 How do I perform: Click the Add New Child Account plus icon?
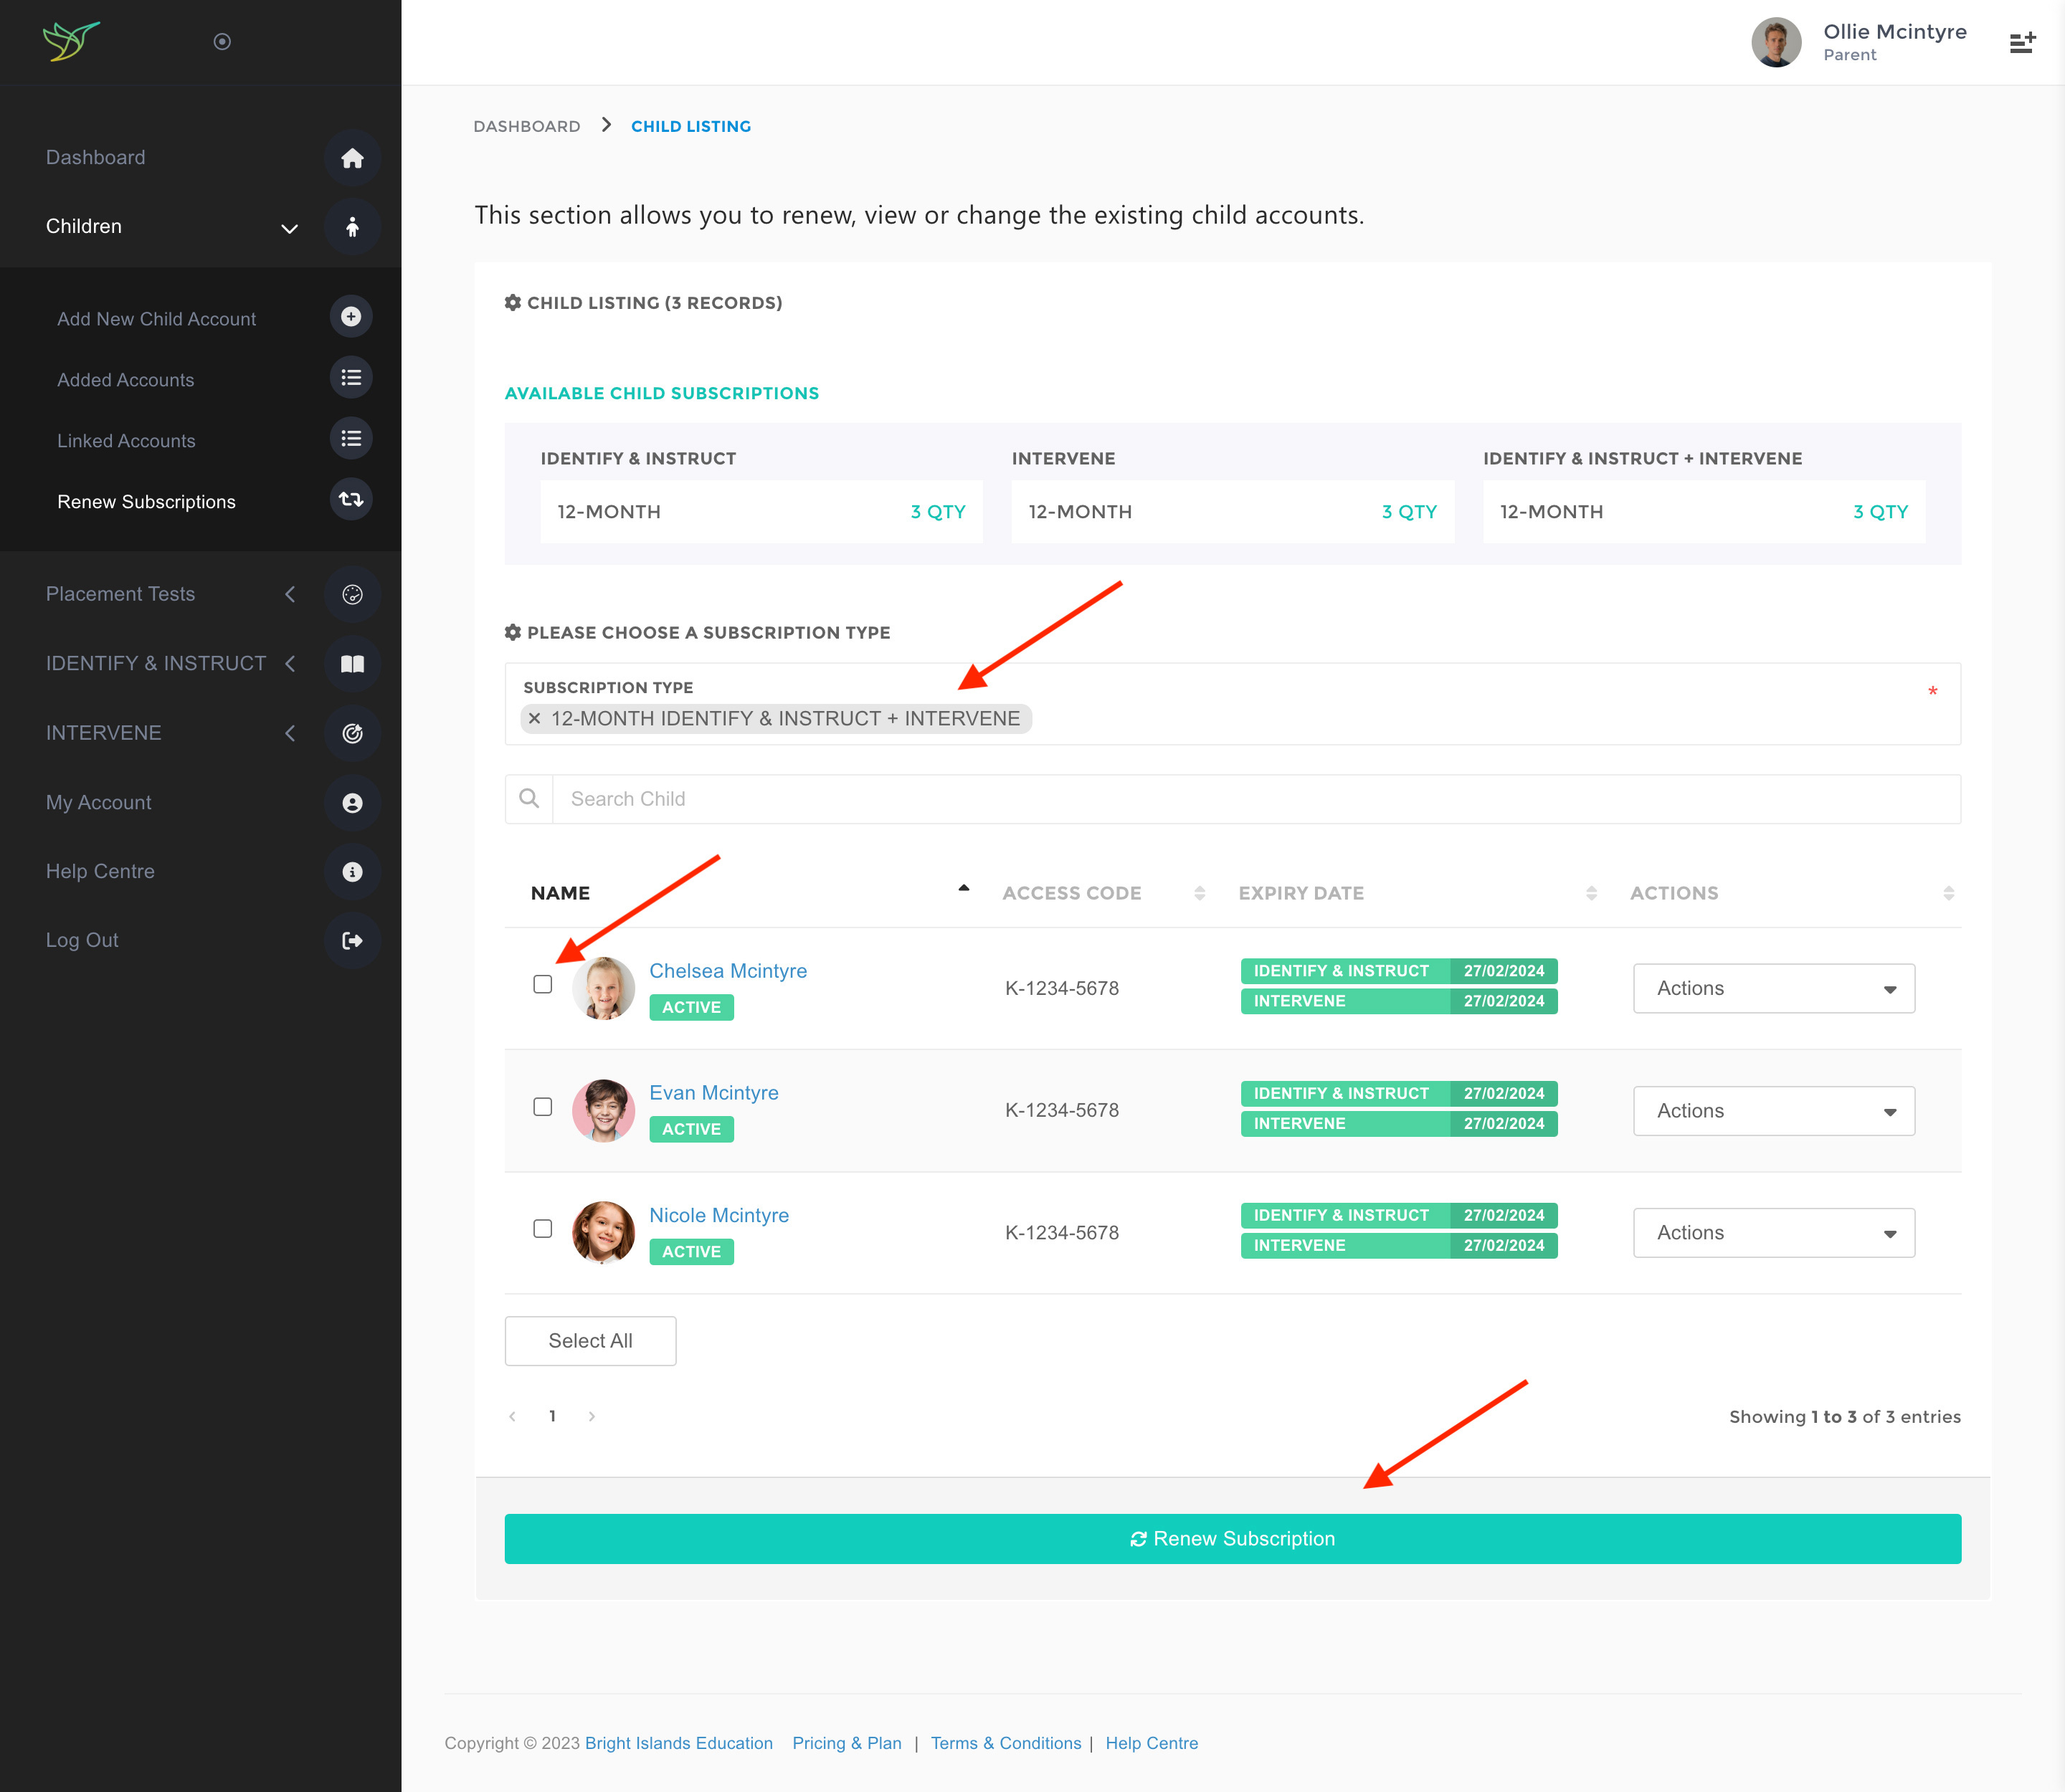(350, 317)
